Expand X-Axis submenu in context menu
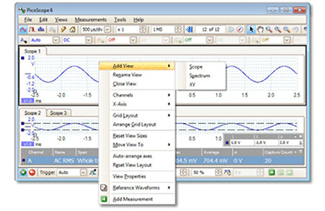Screen dimensions: 325x211 click(142, 104)
